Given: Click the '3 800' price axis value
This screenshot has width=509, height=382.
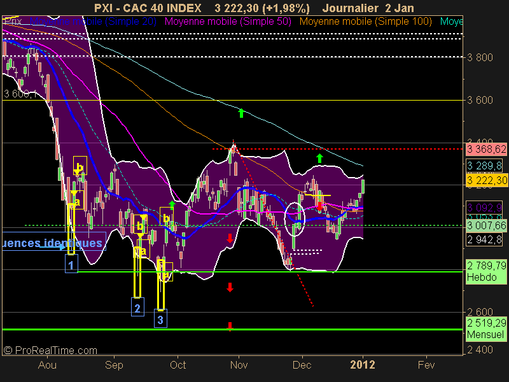Looking at the screenshot, I should (x=480, y=57).
